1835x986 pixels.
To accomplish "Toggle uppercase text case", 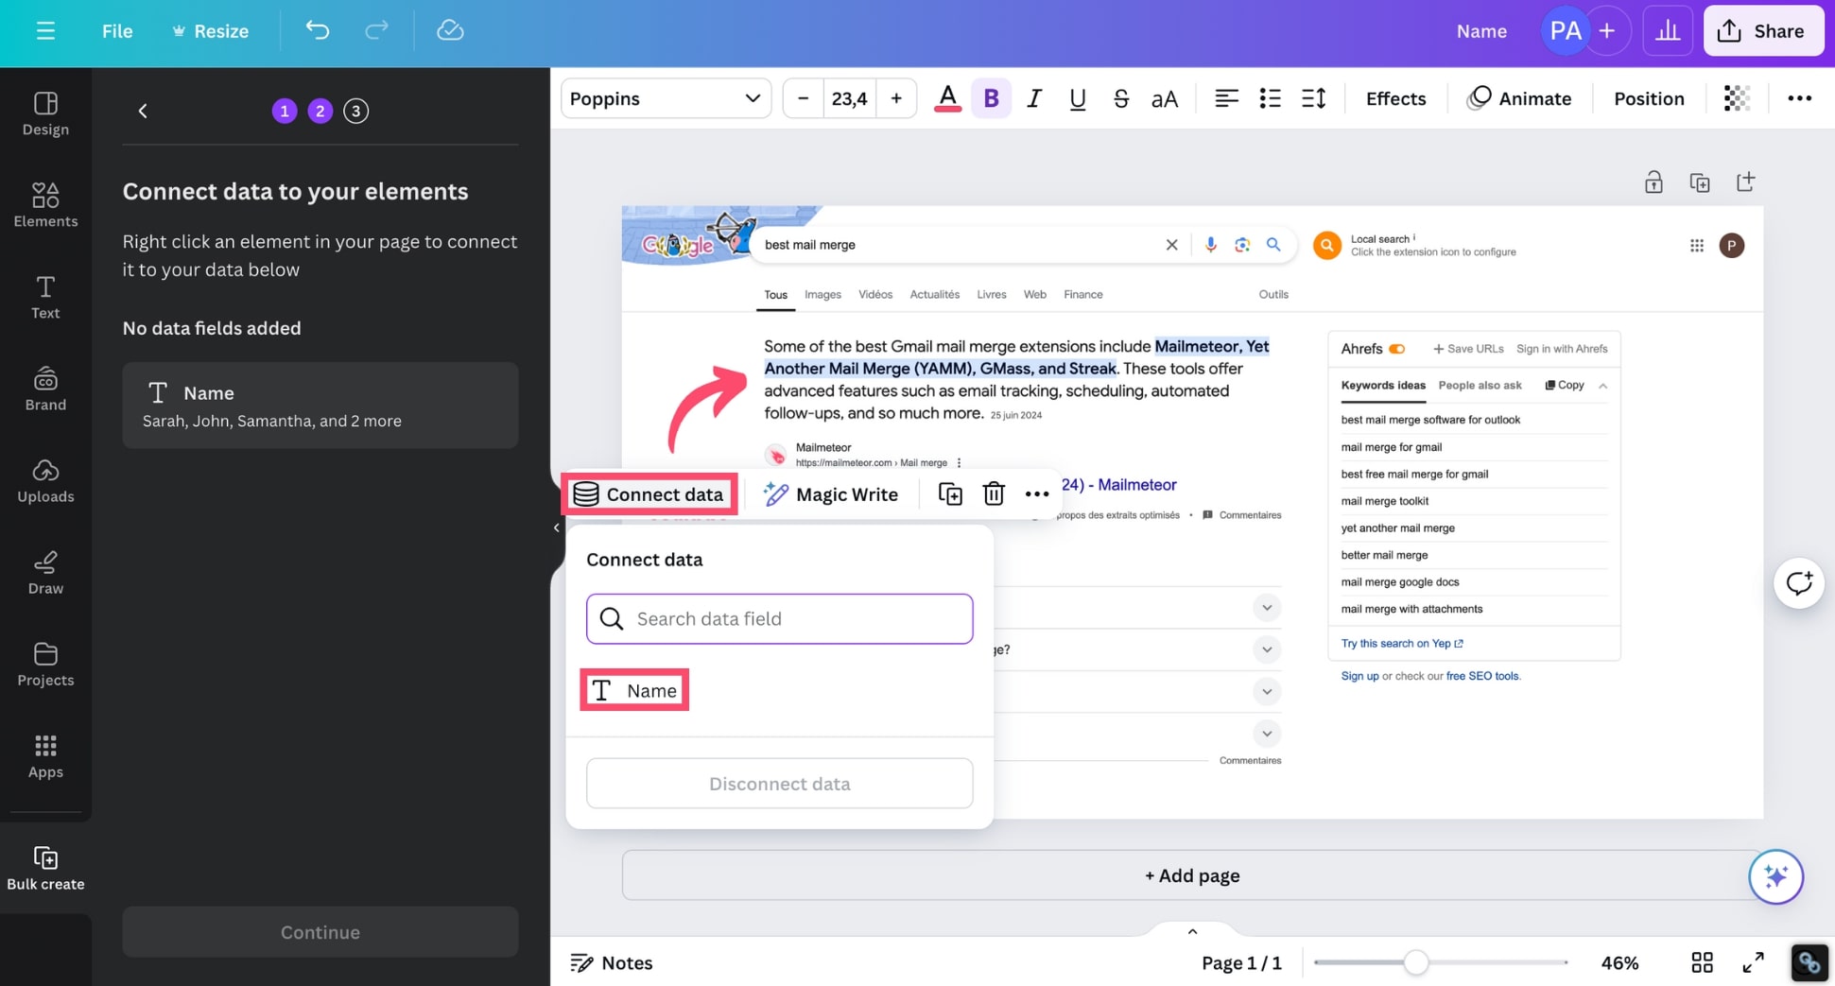I will [x=1164, y=98].
